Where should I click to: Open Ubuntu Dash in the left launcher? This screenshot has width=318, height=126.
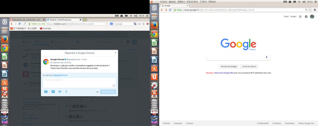tap(5, 22)
